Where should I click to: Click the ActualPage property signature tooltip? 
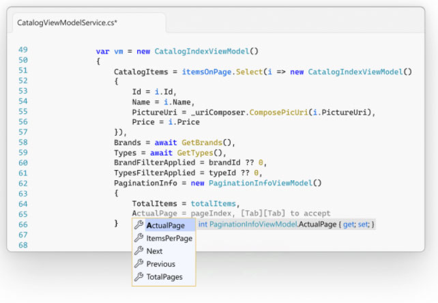(x=286, y=225)
